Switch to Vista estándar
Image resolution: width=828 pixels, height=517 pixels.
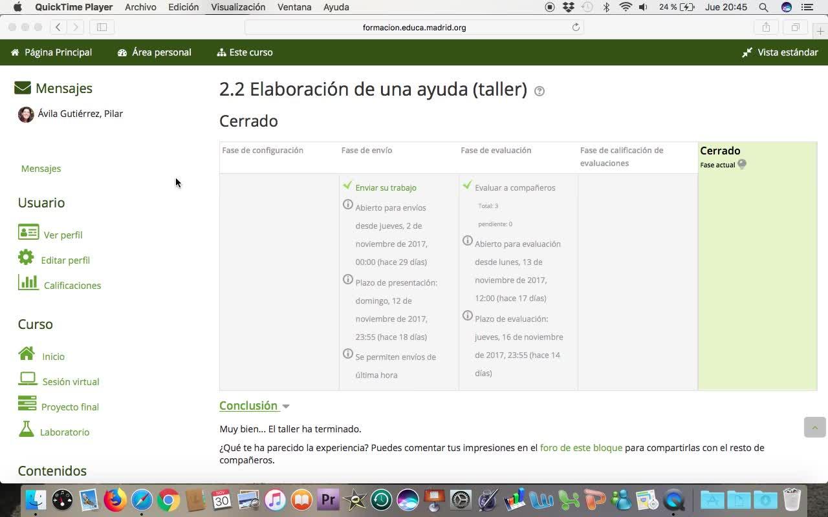point(780,52)
